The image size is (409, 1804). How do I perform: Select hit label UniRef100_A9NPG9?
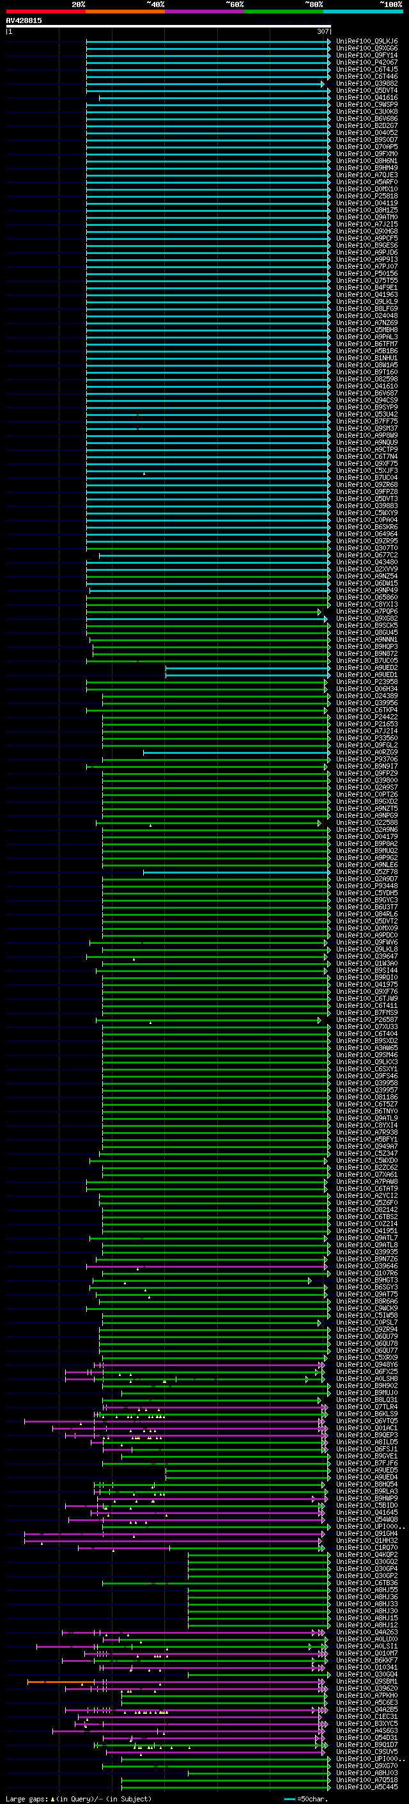(366, 816)
